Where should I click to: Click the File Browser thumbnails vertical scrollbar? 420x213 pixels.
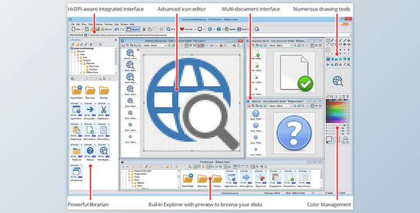tap(321, 179)
